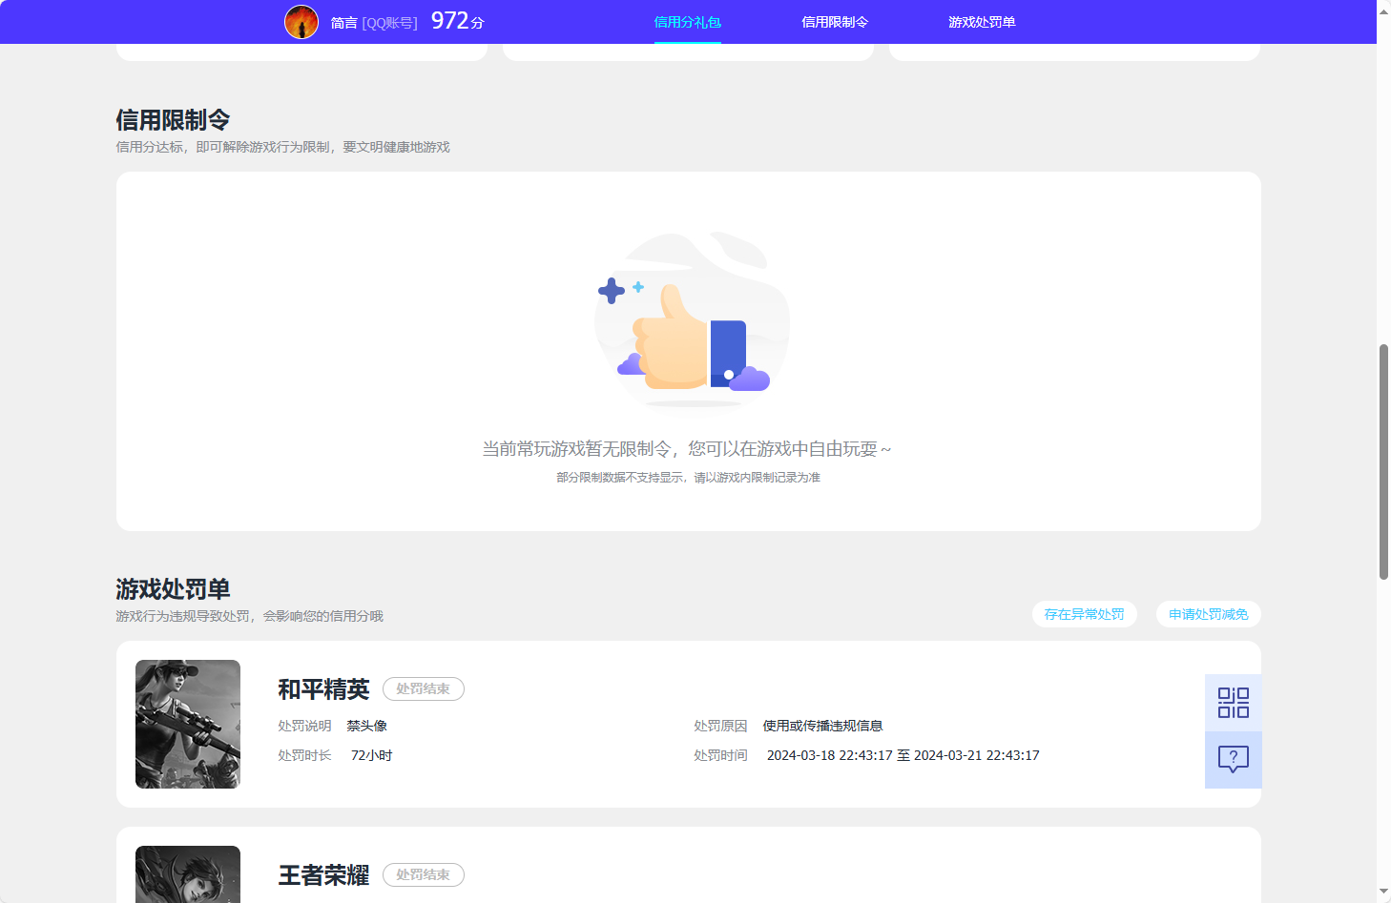The width and height of the screenshot is (1391, 903).
Task: Click the 存在异常处罚 button
Action: [x=1084, y=614]
